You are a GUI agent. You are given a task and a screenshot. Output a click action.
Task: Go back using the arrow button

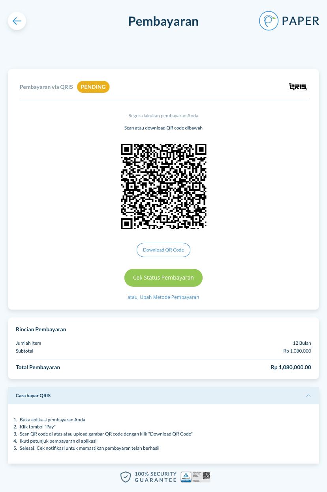[17, 21]
